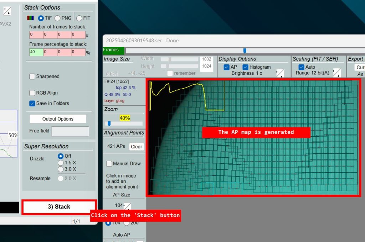This screenshot has height=242, width=365.
Task: Click fourth Number of frames field
Action: pos(78,35)
